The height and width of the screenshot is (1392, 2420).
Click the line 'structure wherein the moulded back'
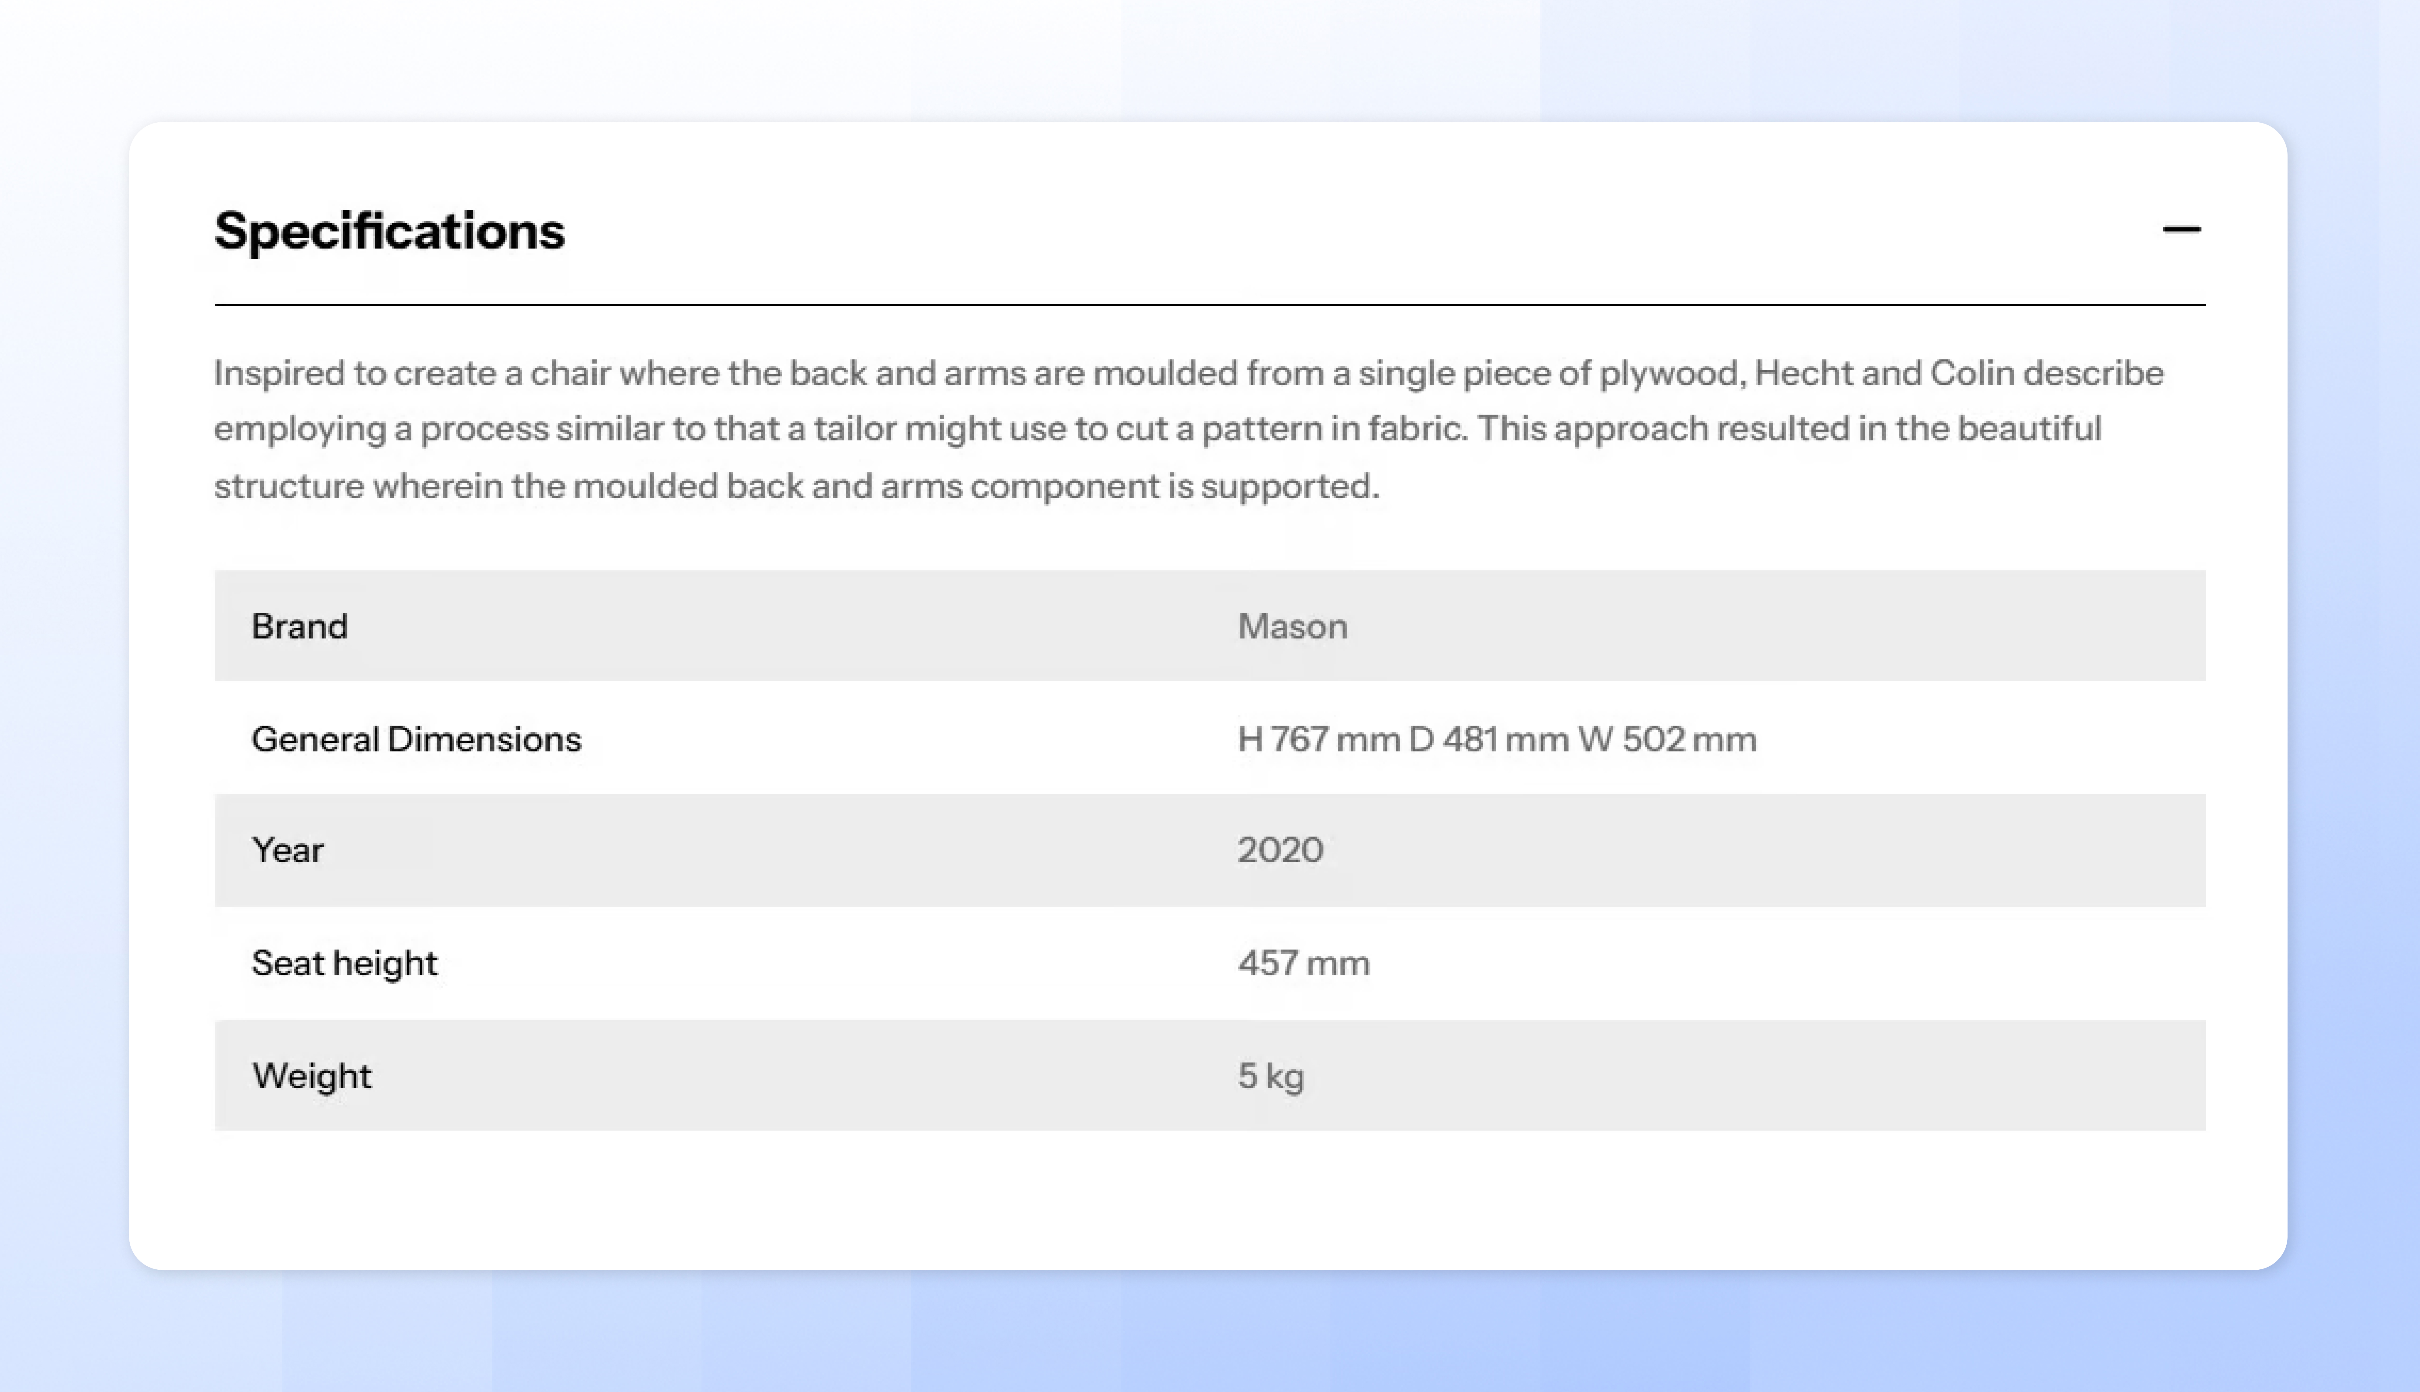pyautogui.click(x=797, y=486)
